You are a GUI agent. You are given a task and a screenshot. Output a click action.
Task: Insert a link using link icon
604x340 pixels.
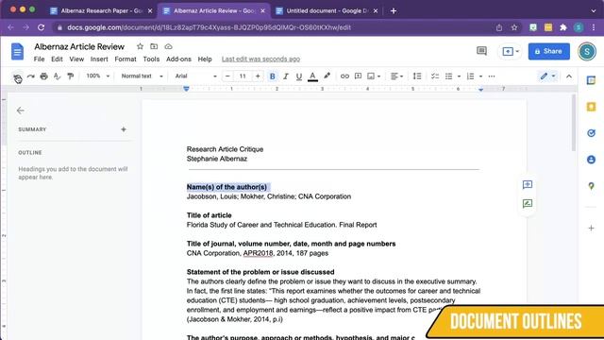(x=344, y=76)
